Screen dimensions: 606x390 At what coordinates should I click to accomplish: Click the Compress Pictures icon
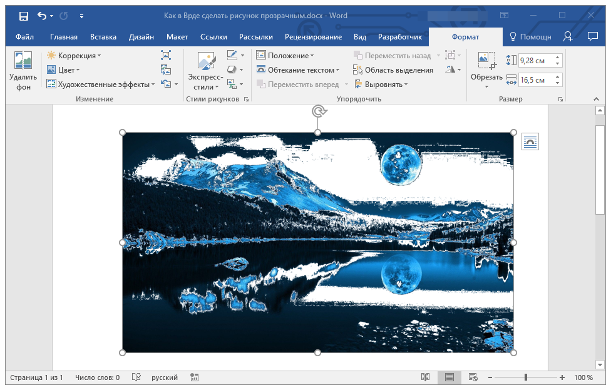pos(166,55)
